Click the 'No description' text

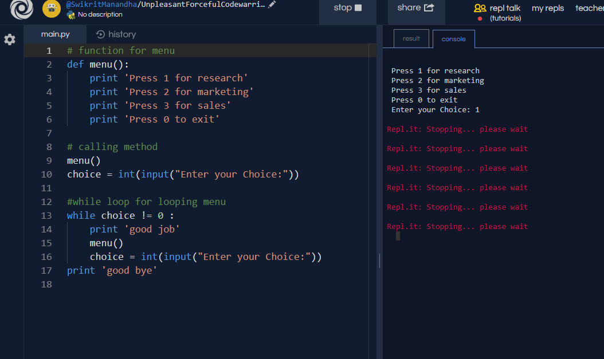(100, 14)
